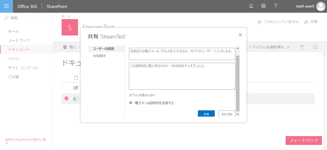Viewport: 327px width, 150px height.
Task: Click the search magnifier icon
Action: click(x=6, y=18)
